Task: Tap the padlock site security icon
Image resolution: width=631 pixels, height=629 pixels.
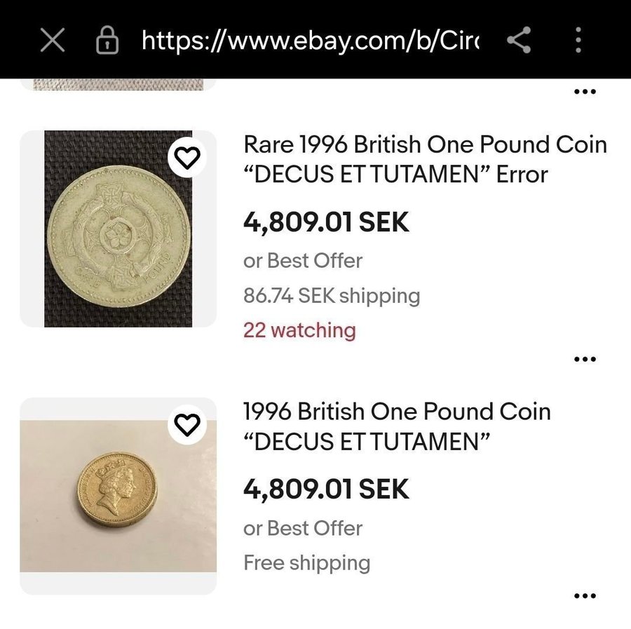Action: pyautogui.click(x=107, y=41)
